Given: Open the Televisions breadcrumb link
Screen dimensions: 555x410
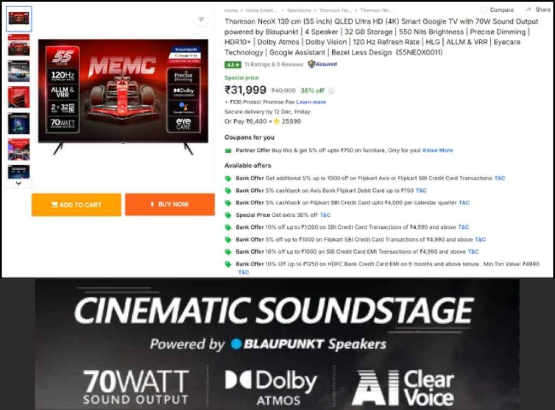Looking at the screenshot, I should coord(299,10).
